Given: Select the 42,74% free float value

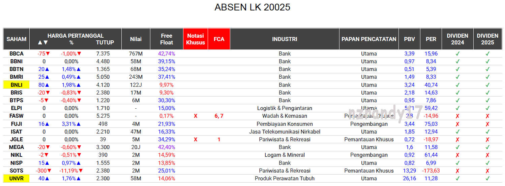Looking at the screenshot, I should point(167,54).
